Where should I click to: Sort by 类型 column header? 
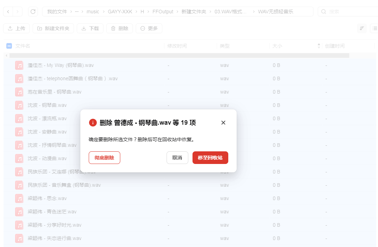[224, 46]
